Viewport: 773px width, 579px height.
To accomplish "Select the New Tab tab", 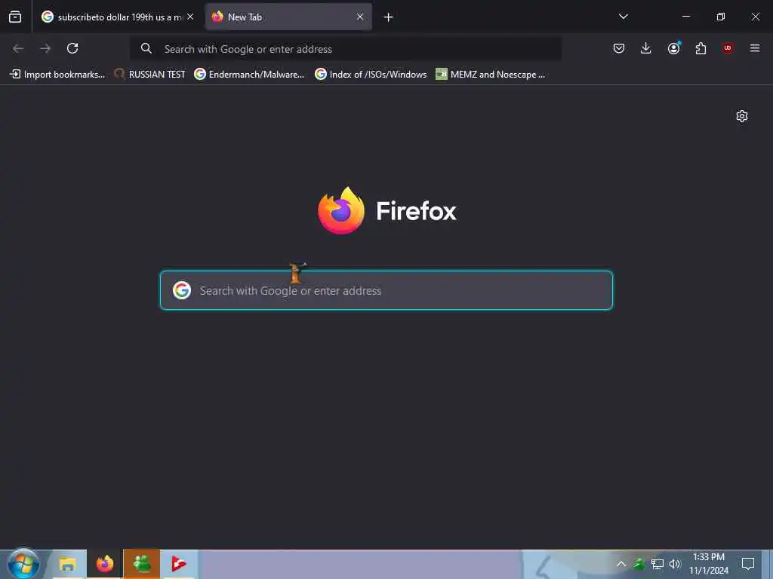I will point(288,17).
